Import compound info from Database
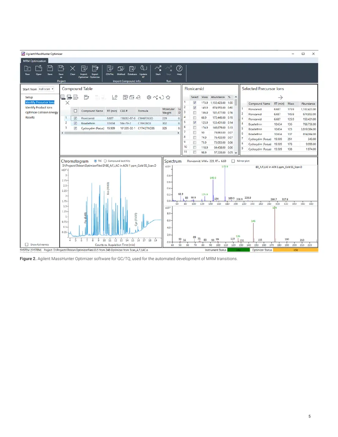 (x=132, y=68)
